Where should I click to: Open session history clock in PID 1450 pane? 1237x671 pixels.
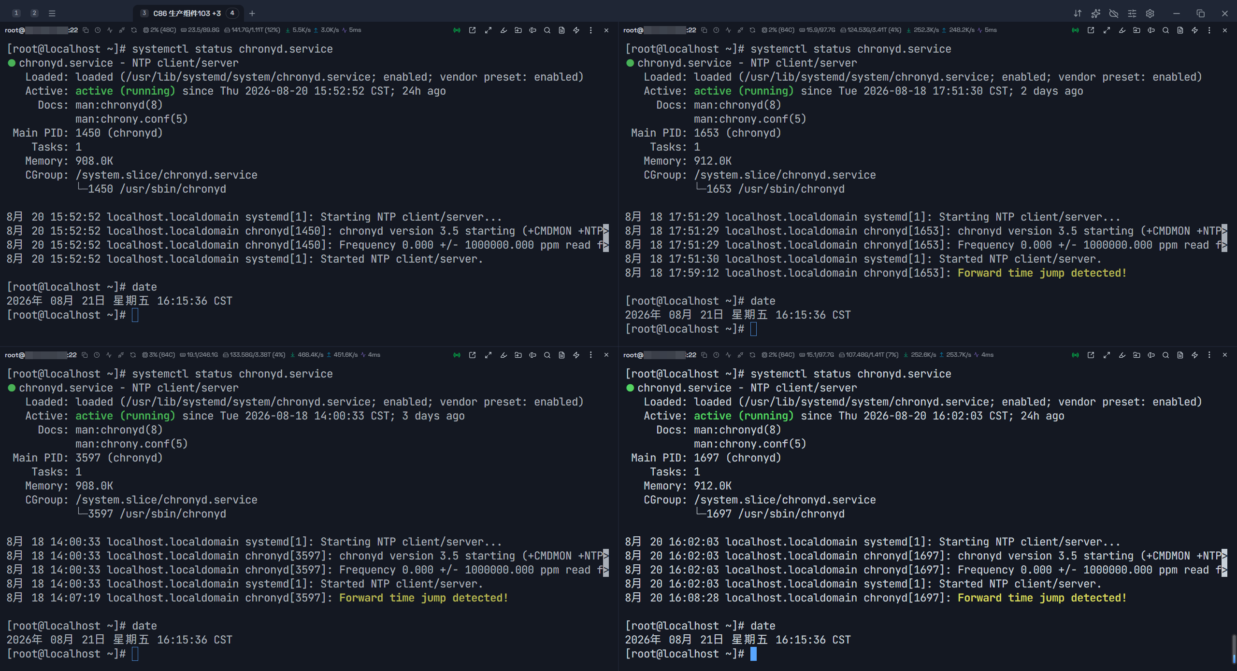98,30
